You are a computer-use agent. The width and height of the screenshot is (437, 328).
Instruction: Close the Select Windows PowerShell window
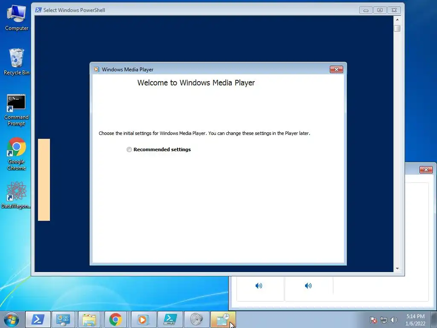coord(394,10)
